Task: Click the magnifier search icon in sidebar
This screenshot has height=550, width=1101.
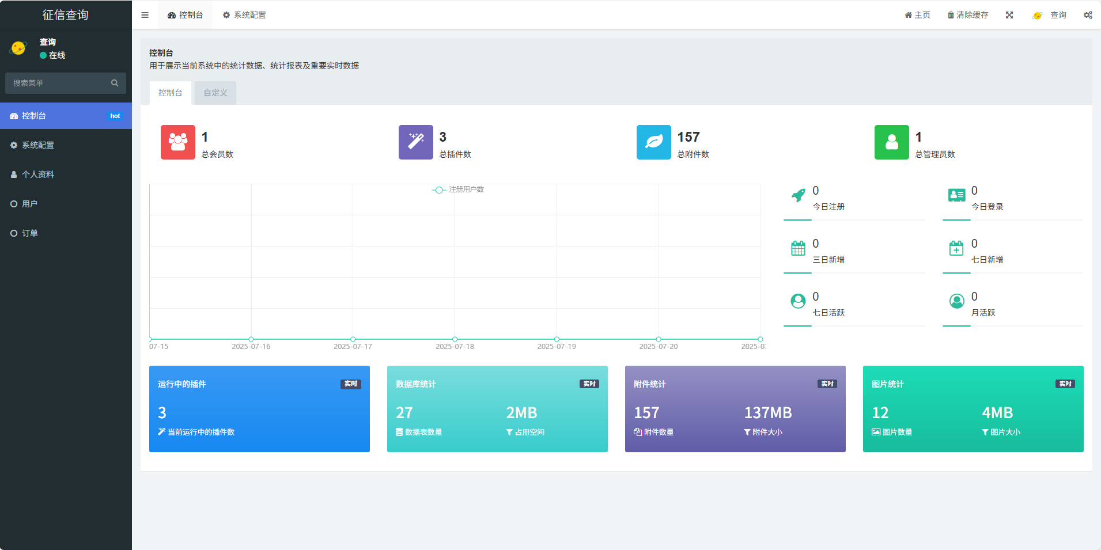Action: 115,83
